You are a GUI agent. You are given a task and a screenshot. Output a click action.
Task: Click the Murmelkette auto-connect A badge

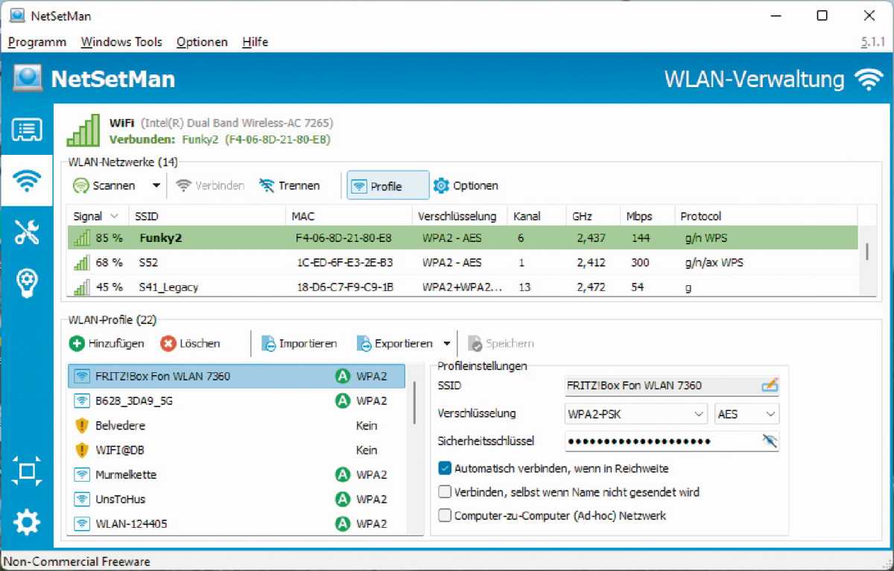[x=343, y=475]
